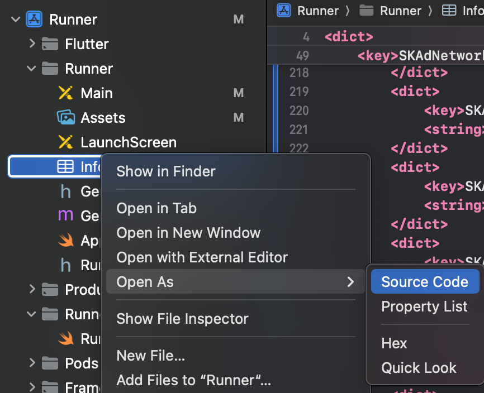Select Property List in Open As submenu
This screenshot has height=393, width=484.
click(x=425, y=306)
